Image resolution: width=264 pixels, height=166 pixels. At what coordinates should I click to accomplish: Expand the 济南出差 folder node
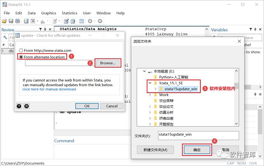click(x=150, y=118)
